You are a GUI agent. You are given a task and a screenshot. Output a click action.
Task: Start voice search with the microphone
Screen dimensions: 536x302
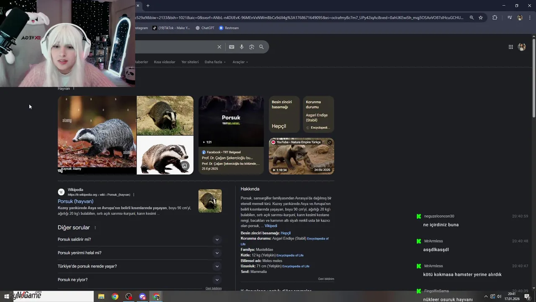pyautogui.click(x=242, y=47)
